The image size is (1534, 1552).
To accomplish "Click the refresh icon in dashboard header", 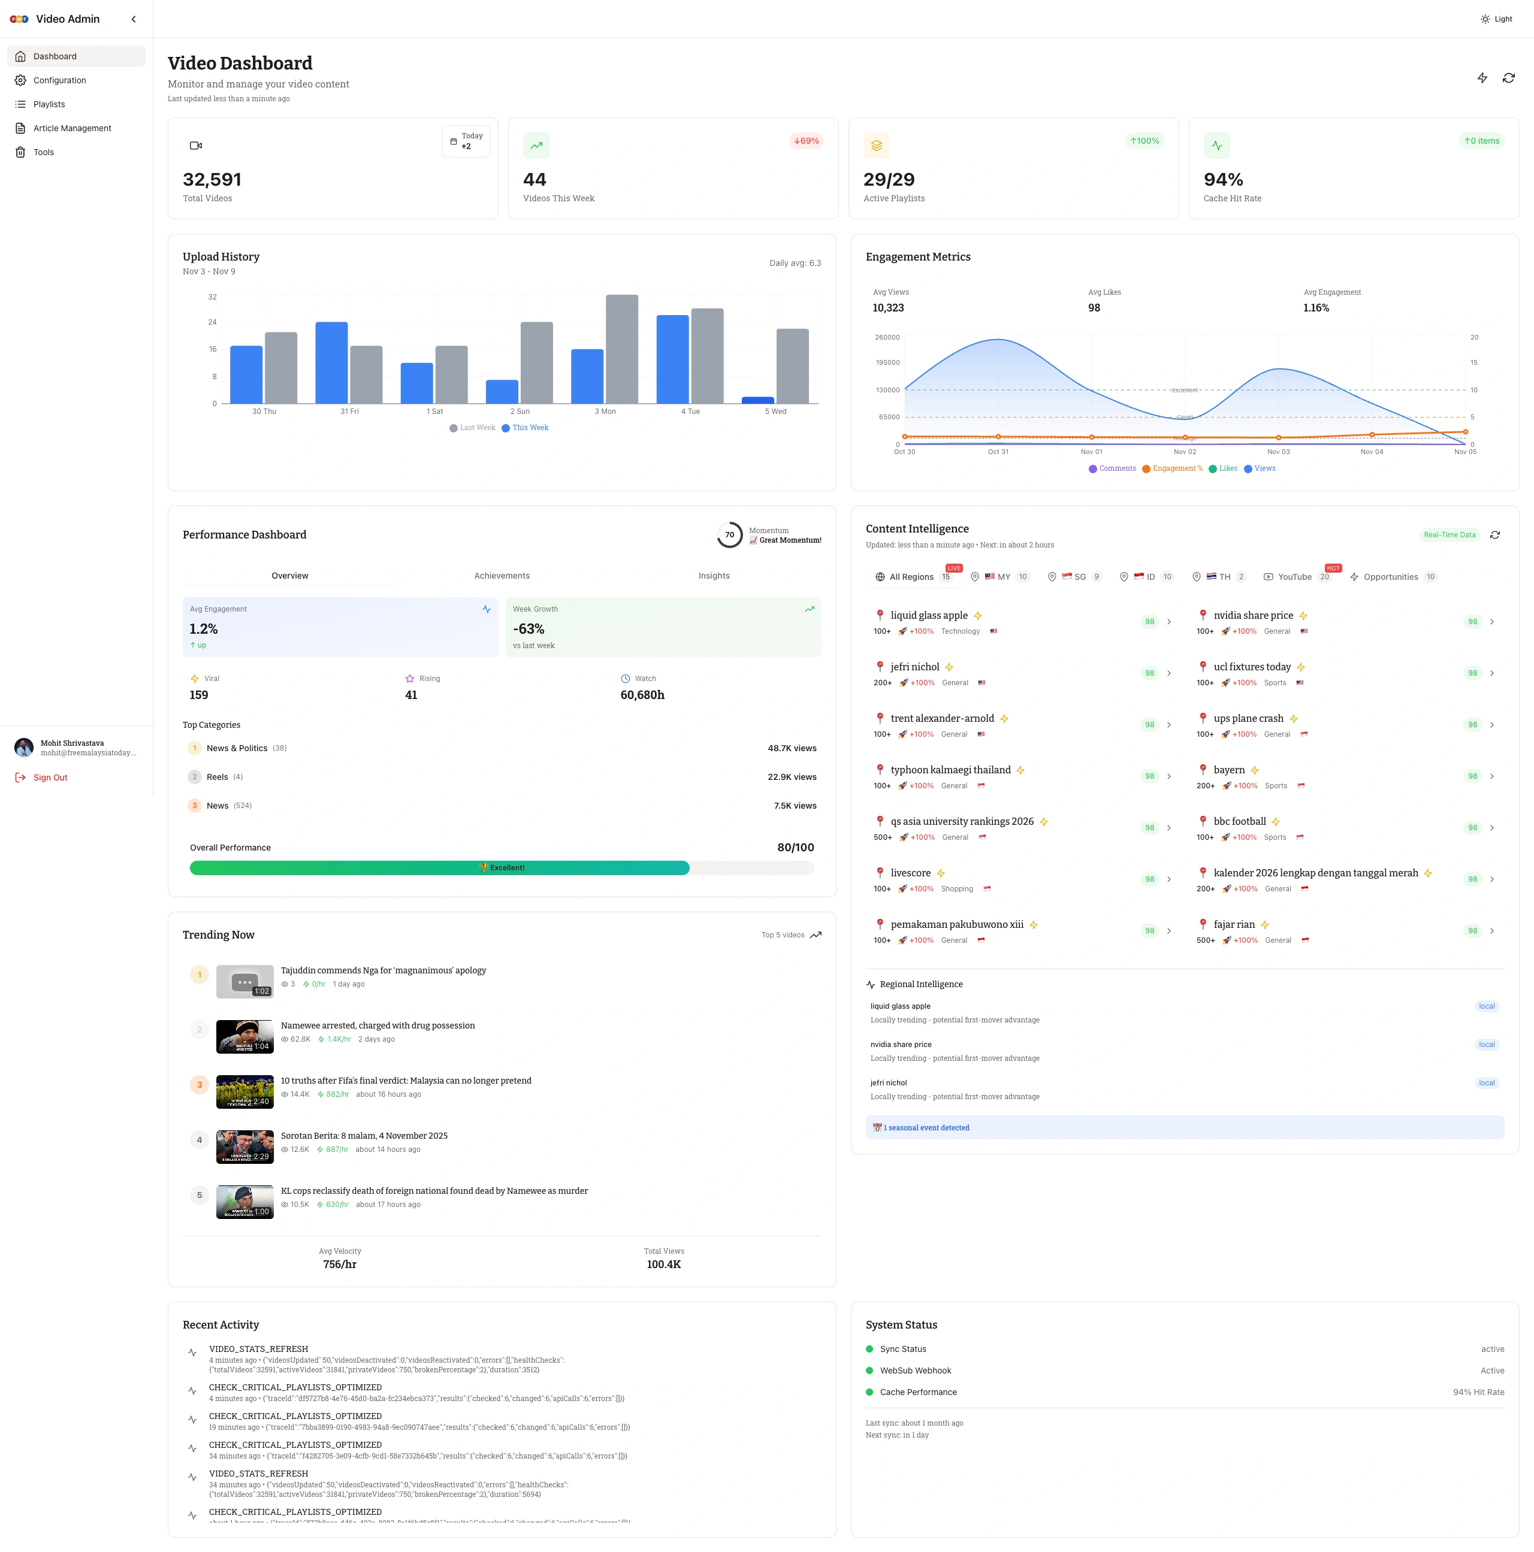I will (1508, 78).
